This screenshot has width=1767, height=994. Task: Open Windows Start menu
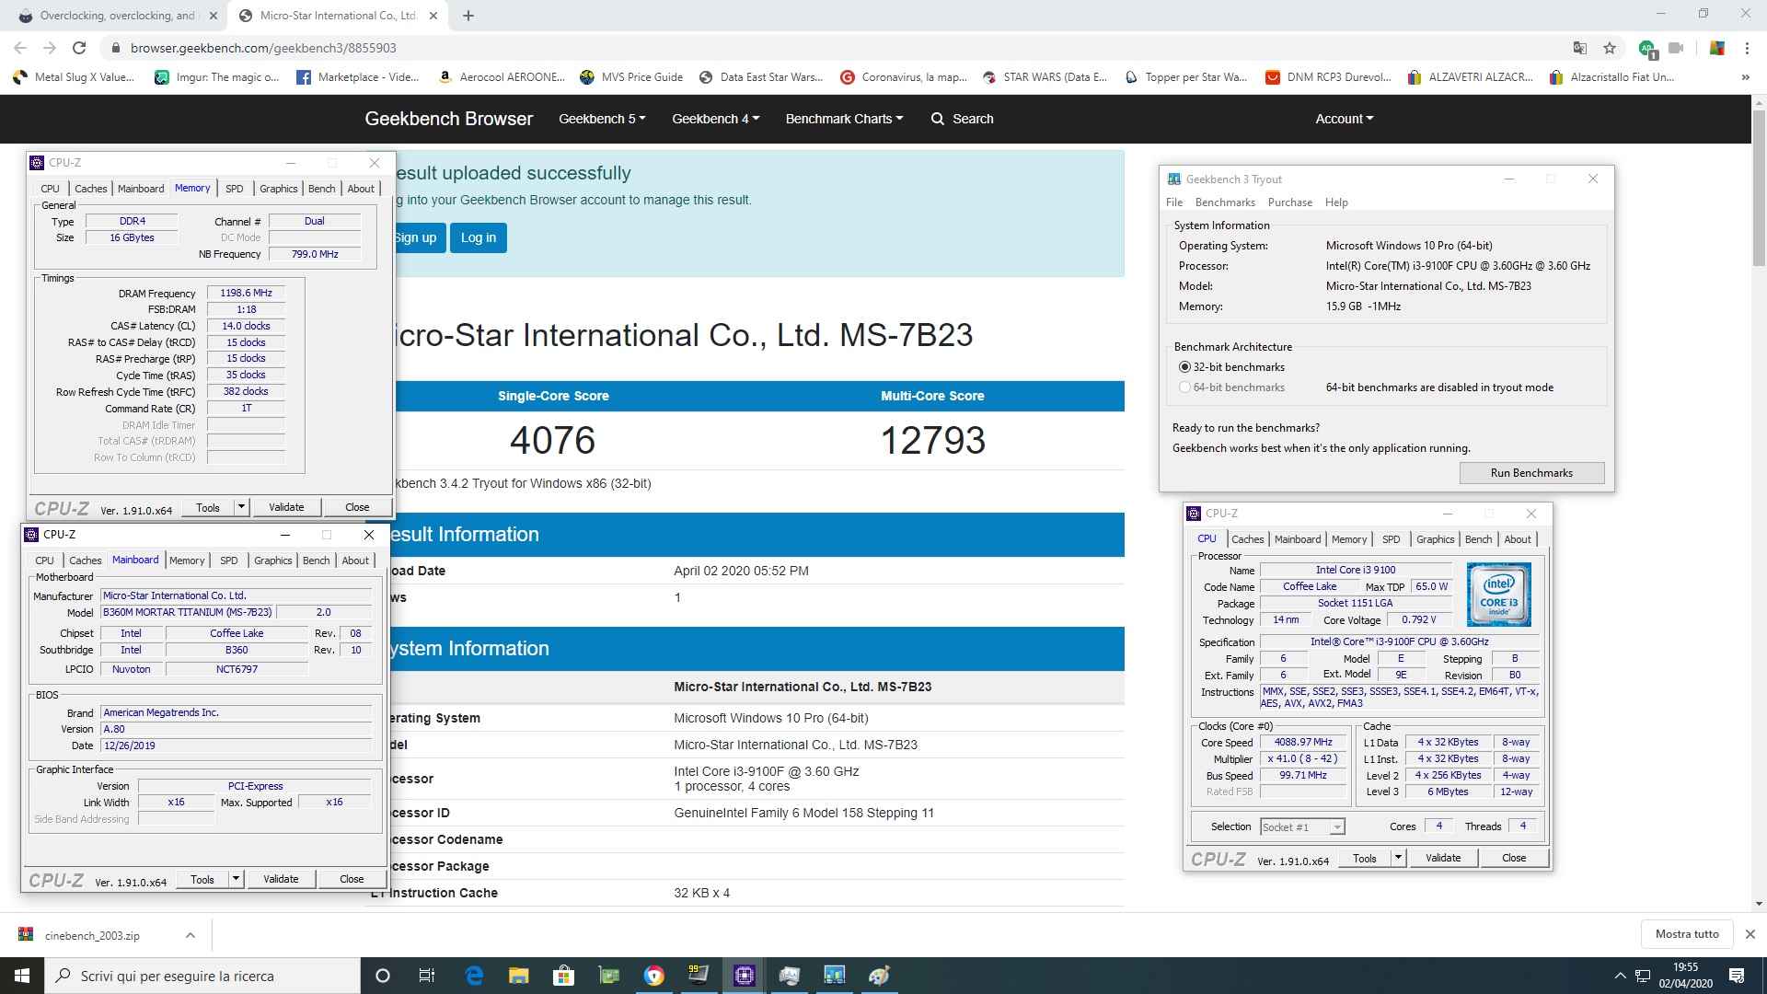click(x=22, y=976)
